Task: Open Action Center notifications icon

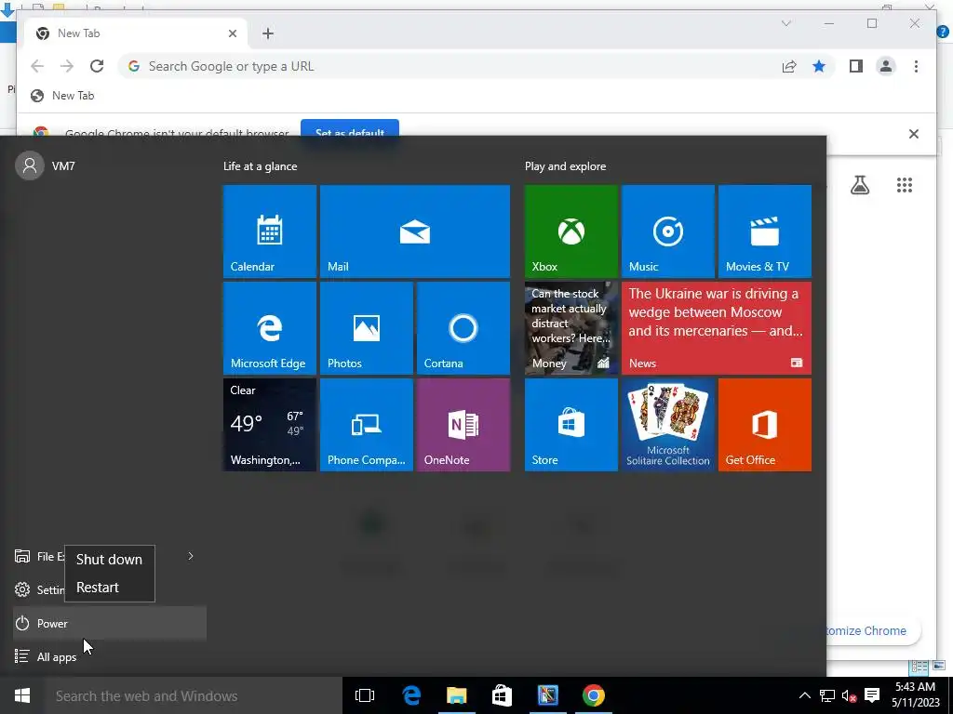Action: pyautogui.click(x=872, y=695)
